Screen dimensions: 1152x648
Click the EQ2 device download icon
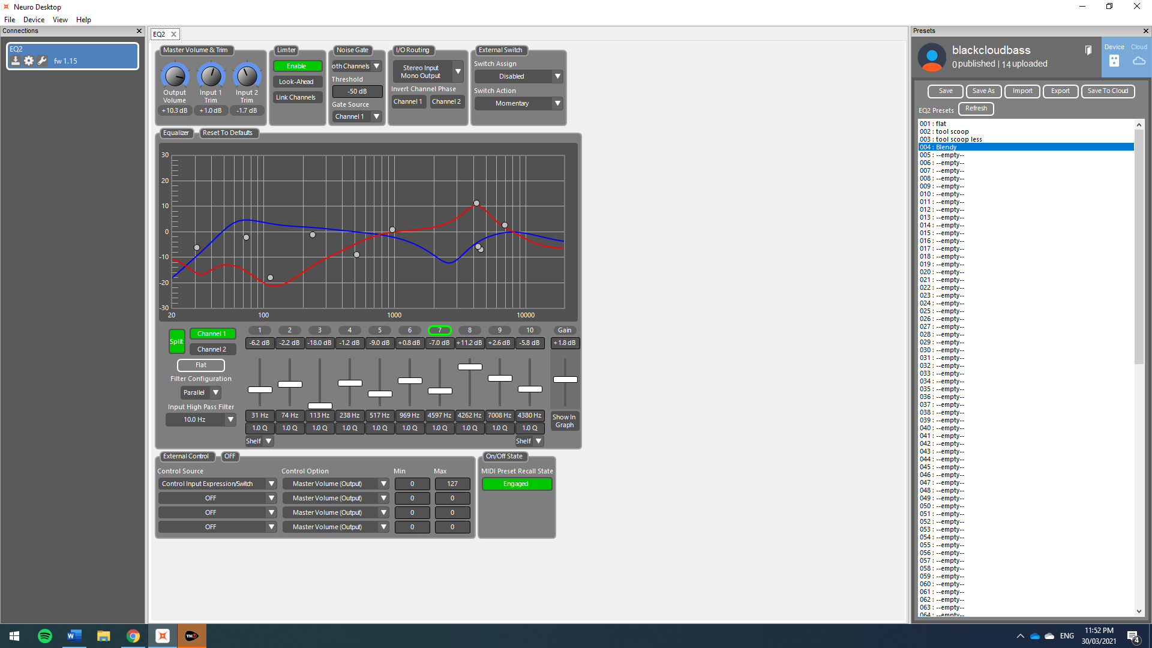16,61
